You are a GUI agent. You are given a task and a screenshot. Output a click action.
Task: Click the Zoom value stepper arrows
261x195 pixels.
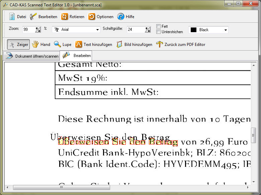(x=38, y=30)
